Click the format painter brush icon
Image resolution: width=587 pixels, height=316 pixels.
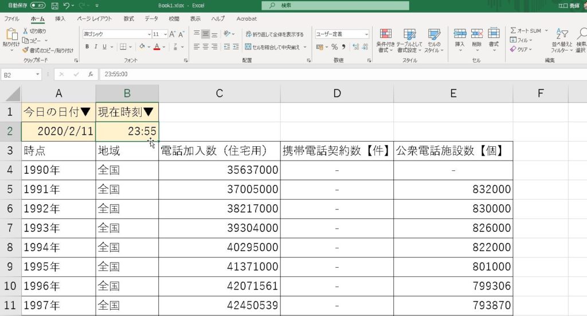[26, 50]
